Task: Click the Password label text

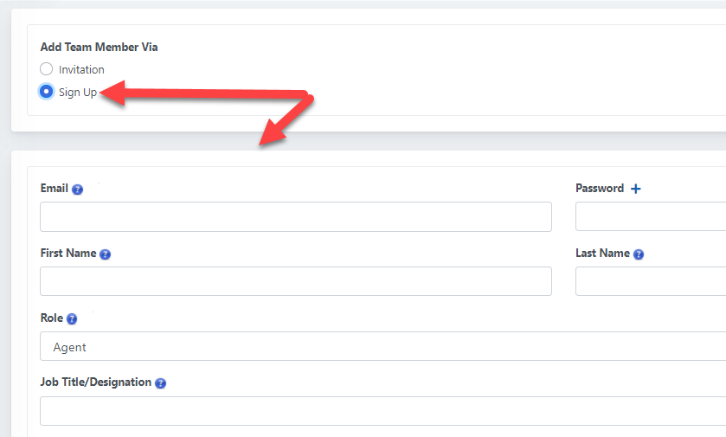Action: pos(600,189)
